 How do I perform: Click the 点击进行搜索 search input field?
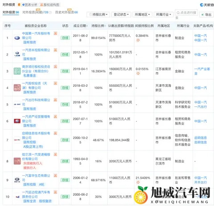pos(186,13)
